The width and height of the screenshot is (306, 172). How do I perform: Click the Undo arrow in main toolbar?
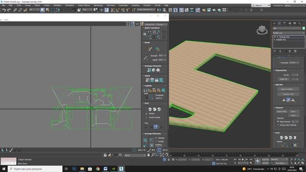[x=4, y=10]
